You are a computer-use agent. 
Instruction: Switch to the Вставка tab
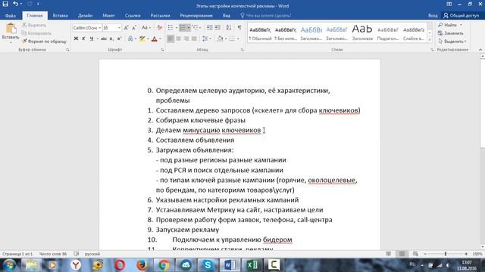coord(61,15)
